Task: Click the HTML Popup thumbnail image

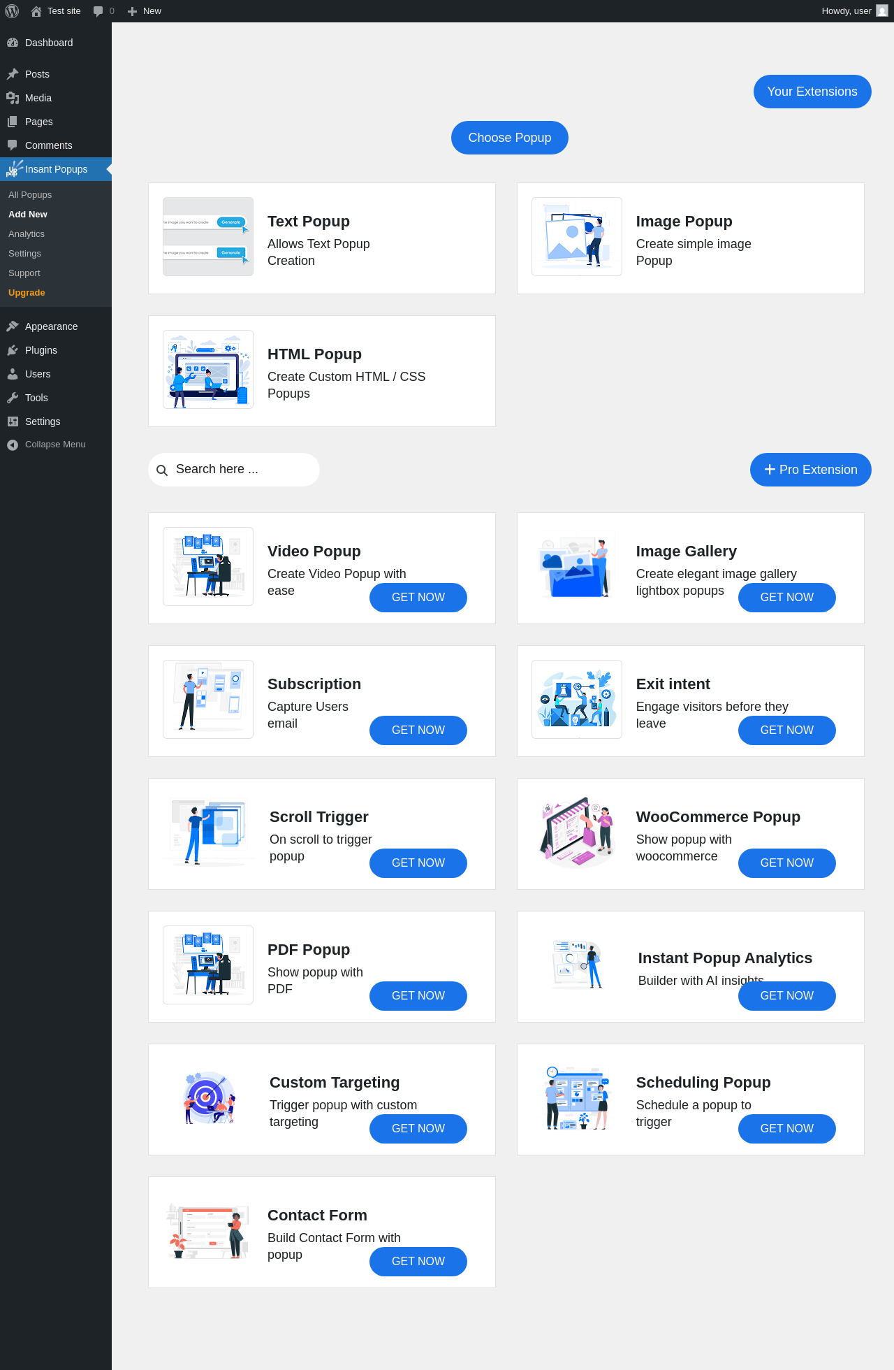Action: [208, 369]
